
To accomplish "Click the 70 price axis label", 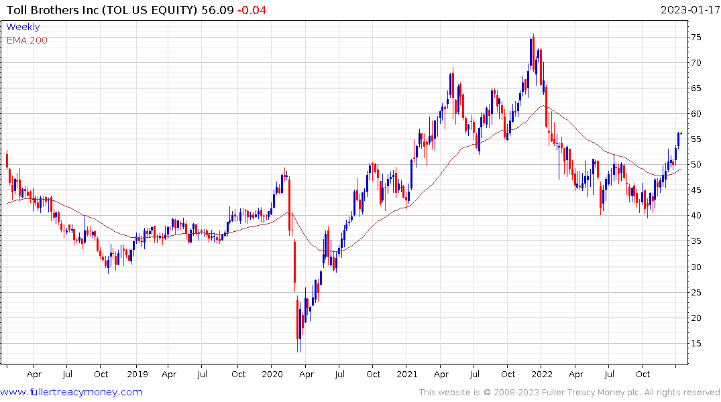I will (x=696, y=63).
